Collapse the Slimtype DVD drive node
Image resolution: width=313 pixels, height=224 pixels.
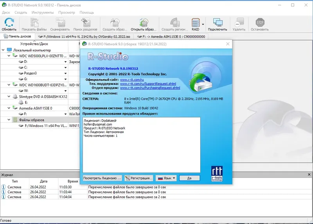9,96
